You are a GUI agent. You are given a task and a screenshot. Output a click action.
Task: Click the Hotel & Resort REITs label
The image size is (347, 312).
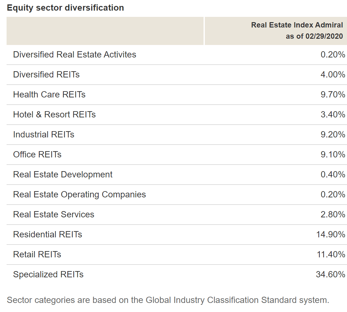[54, 114]
